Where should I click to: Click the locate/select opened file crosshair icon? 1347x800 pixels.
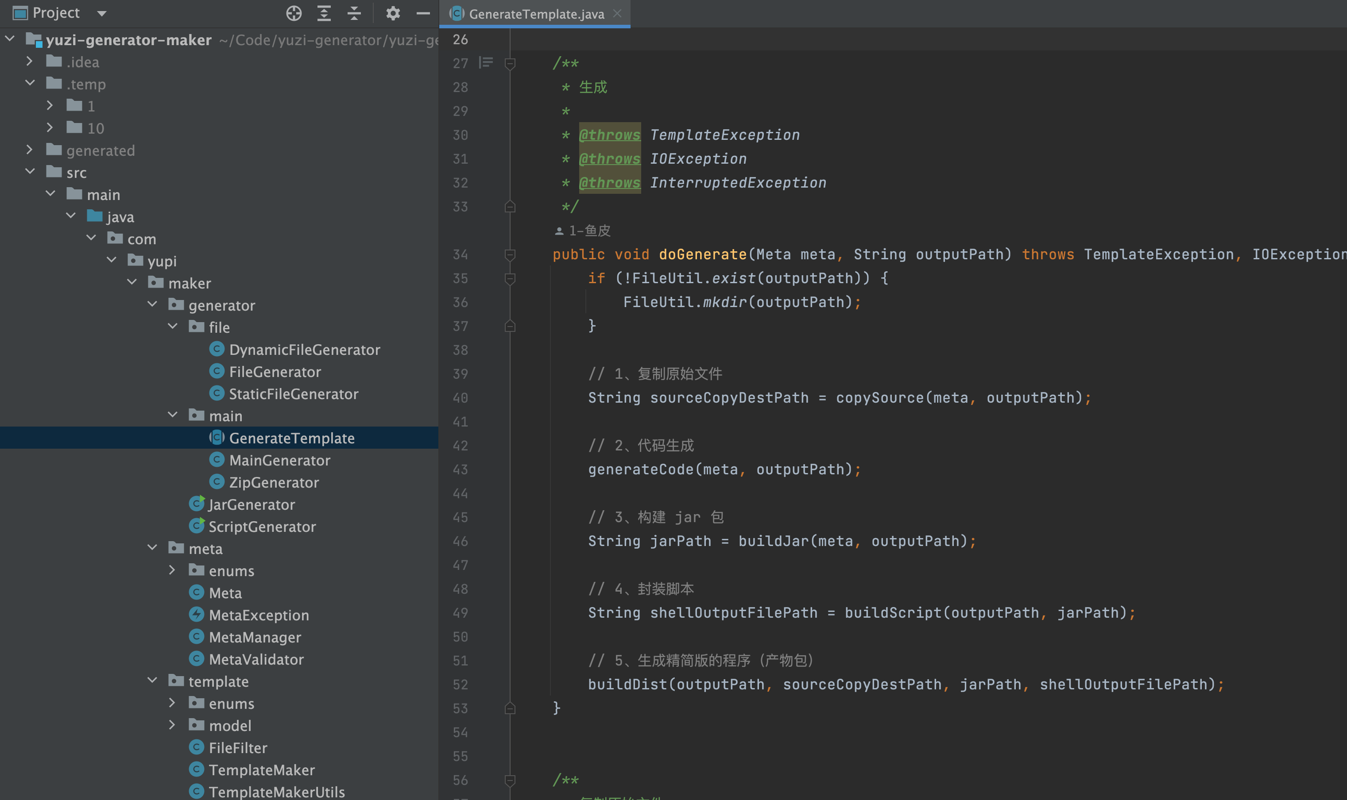[294, 13]
